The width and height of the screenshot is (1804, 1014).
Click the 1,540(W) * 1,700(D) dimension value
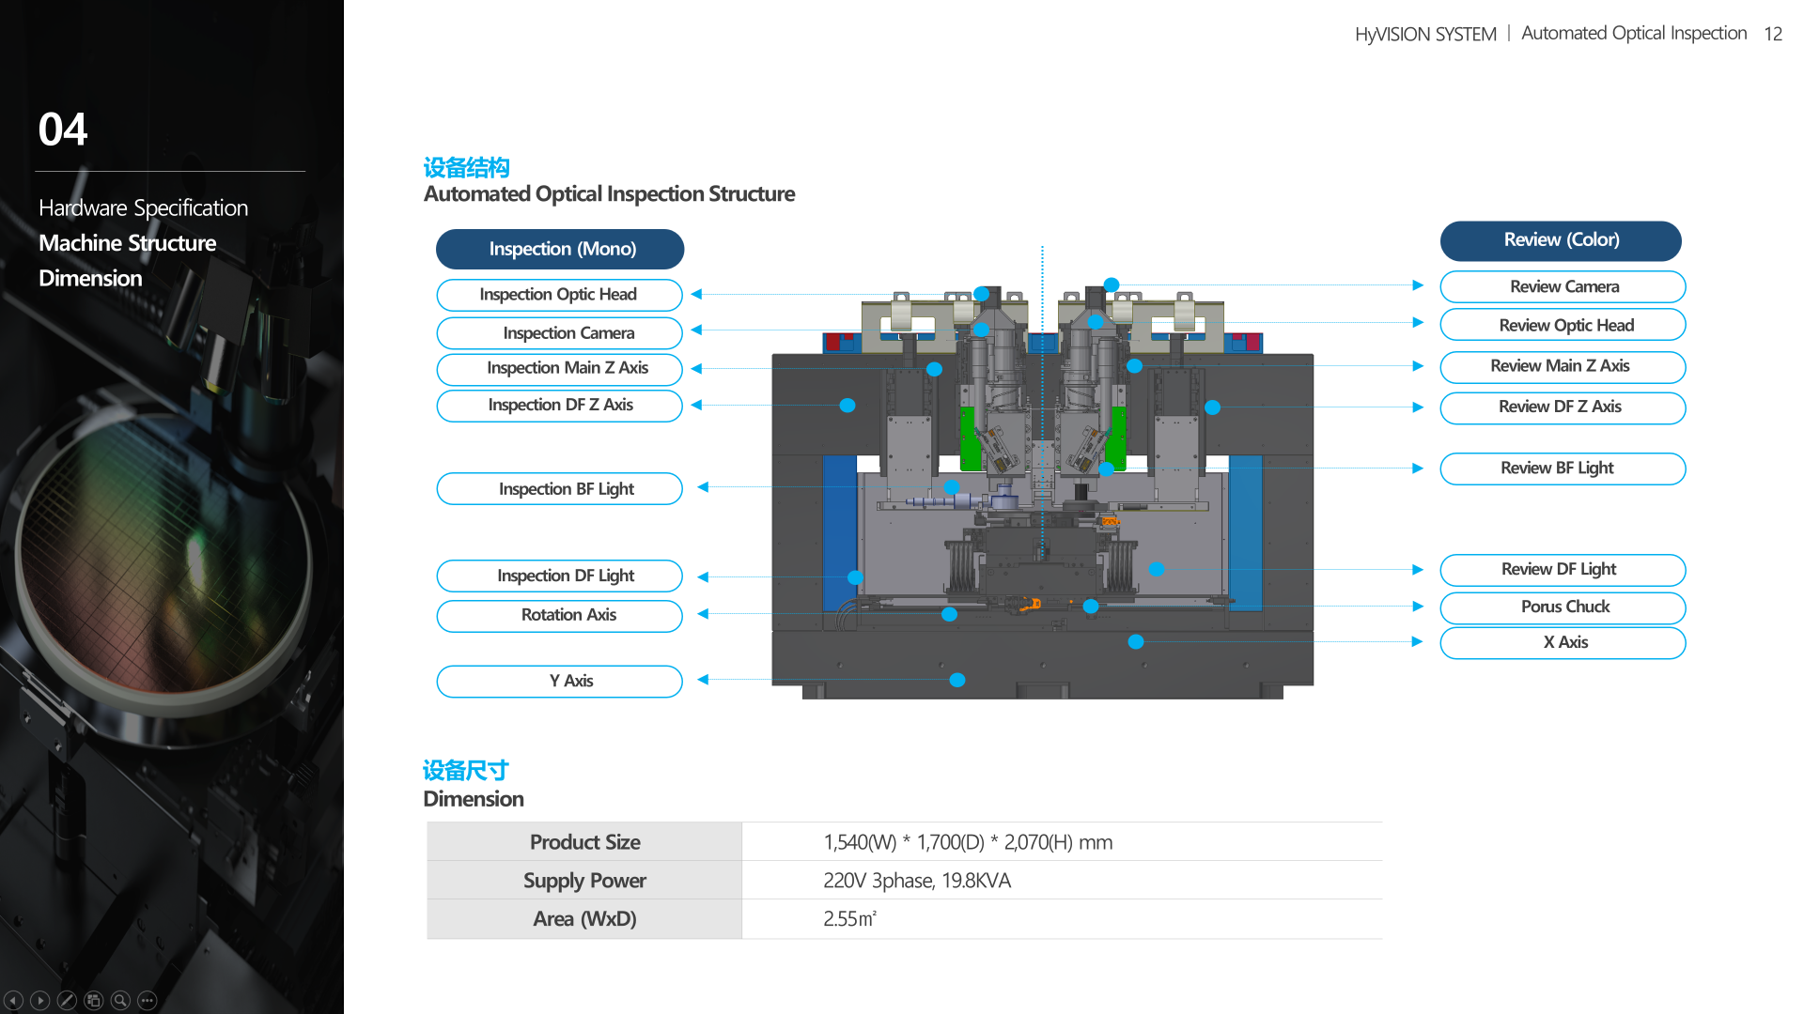coord(968,842)
